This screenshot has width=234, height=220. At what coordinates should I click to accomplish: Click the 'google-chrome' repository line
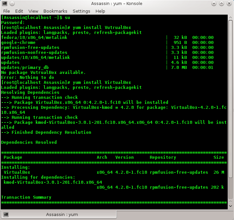coord(18,43)
